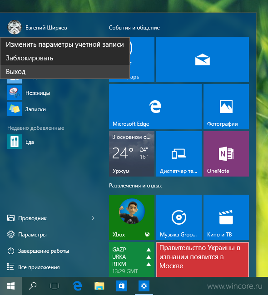Open Проводник file explorer entry
268x295 pixels.
pos(51,218)
